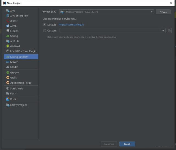
Task: Click the Maven 'm' icon
Action: 8,62
